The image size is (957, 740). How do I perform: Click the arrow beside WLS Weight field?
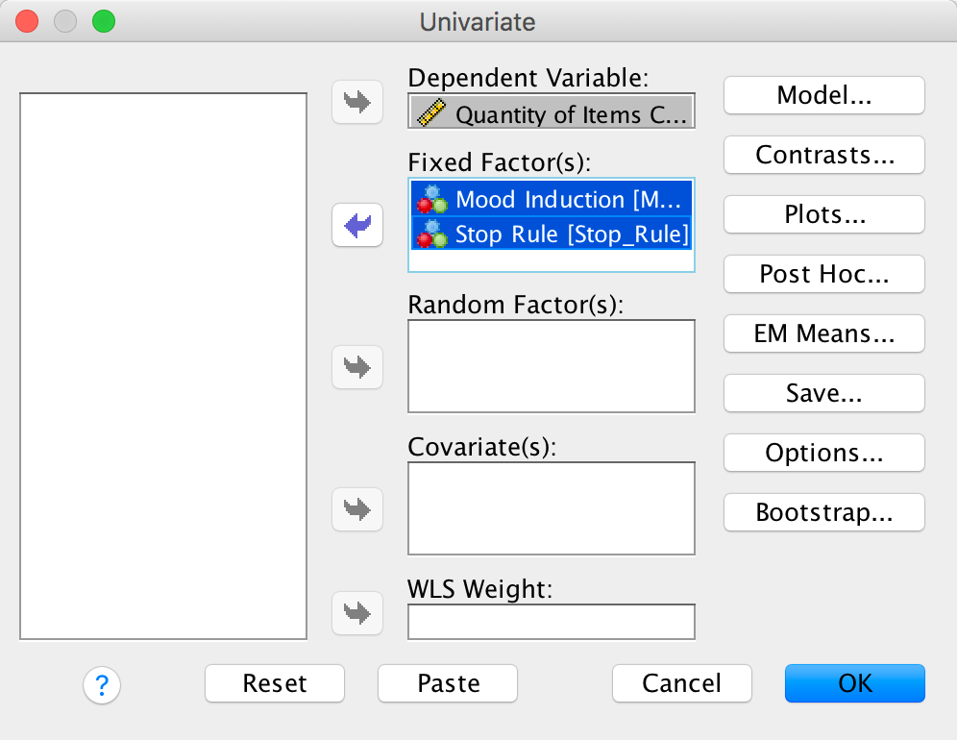coord(357,612)
